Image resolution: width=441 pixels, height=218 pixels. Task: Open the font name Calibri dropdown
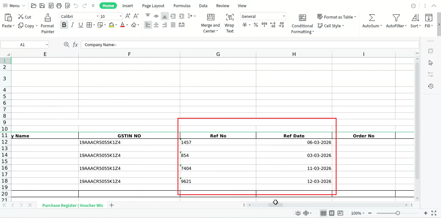97,16
